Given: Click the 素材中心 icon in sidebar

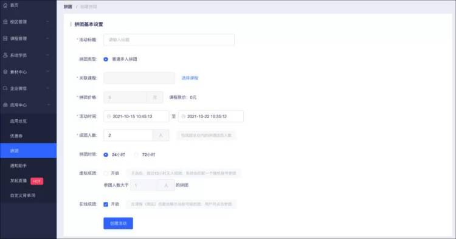Looking at the screenshot, I should pos(5,72).
